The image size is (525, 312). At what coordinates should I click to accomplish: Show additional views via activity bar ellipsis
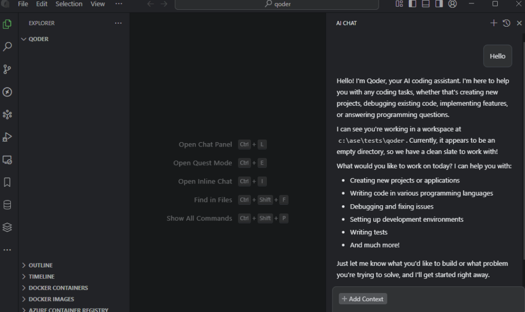point(7,250)
